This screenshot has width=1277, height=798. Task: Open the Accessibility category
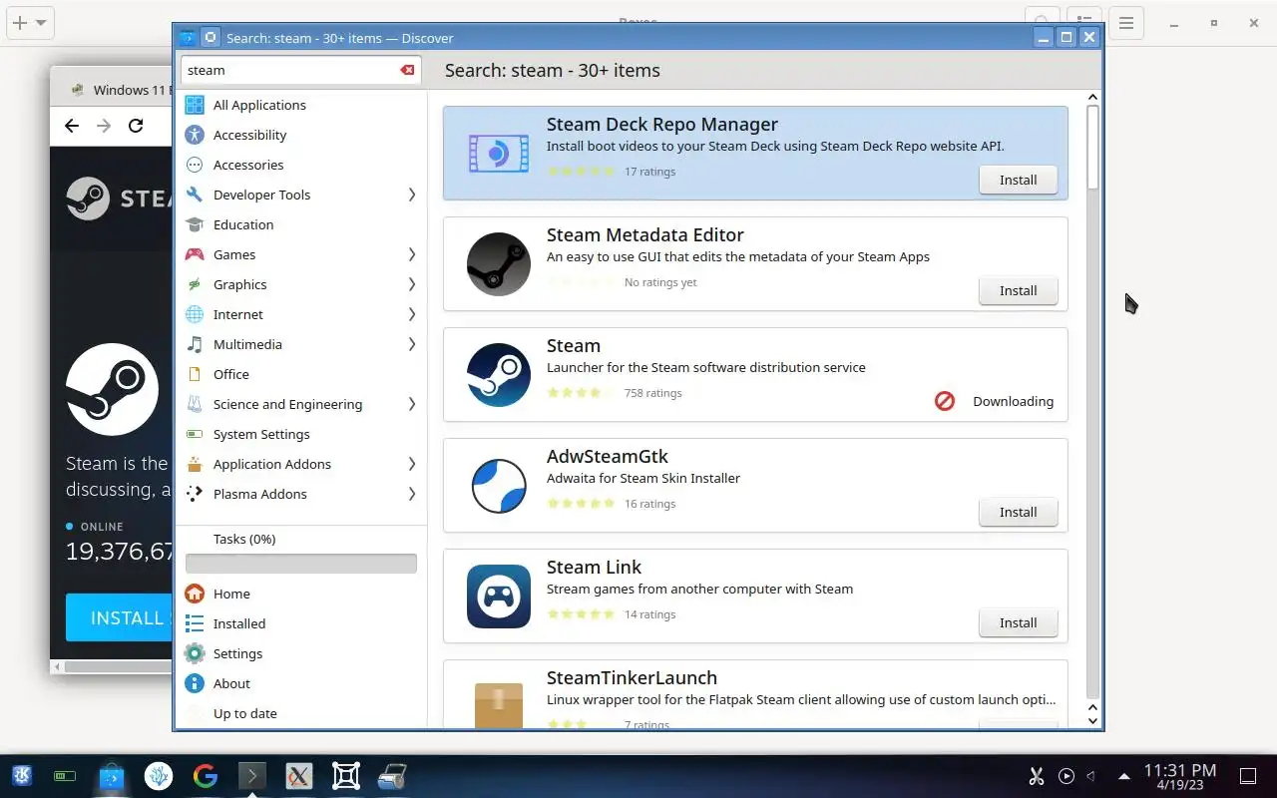point(300,135)
